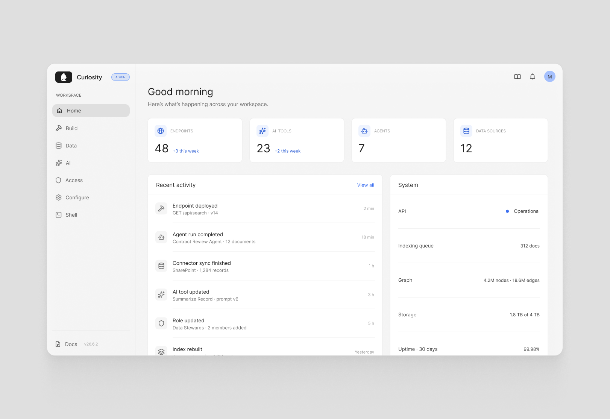
Task: Click the Endpoints globe icon
Action: [x=161, y=131]
